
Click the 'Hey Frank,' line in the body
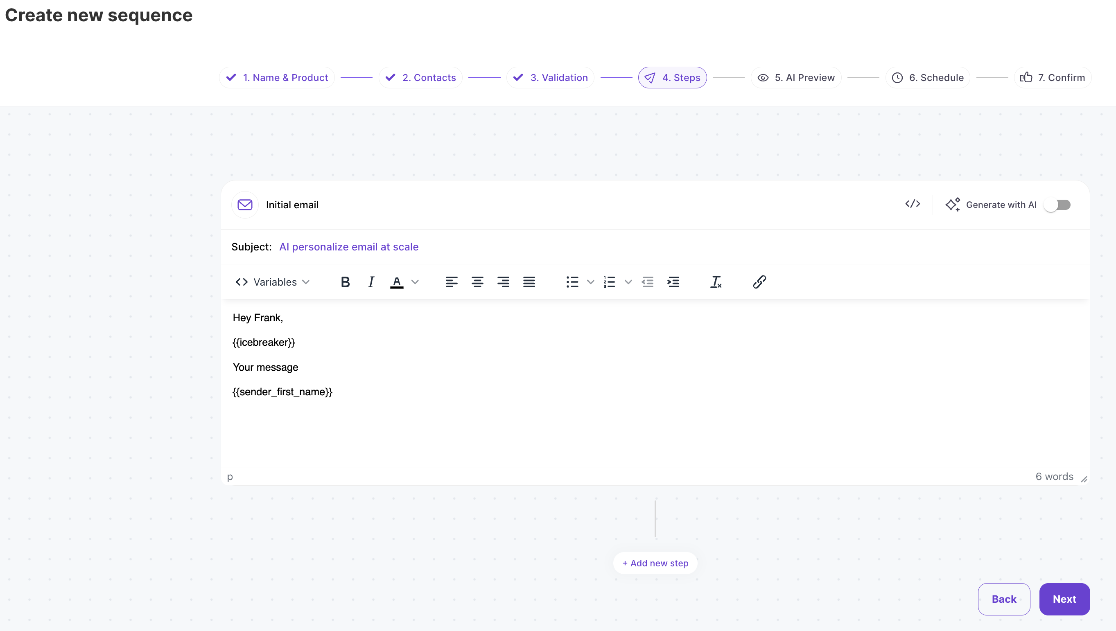(258, 318)
